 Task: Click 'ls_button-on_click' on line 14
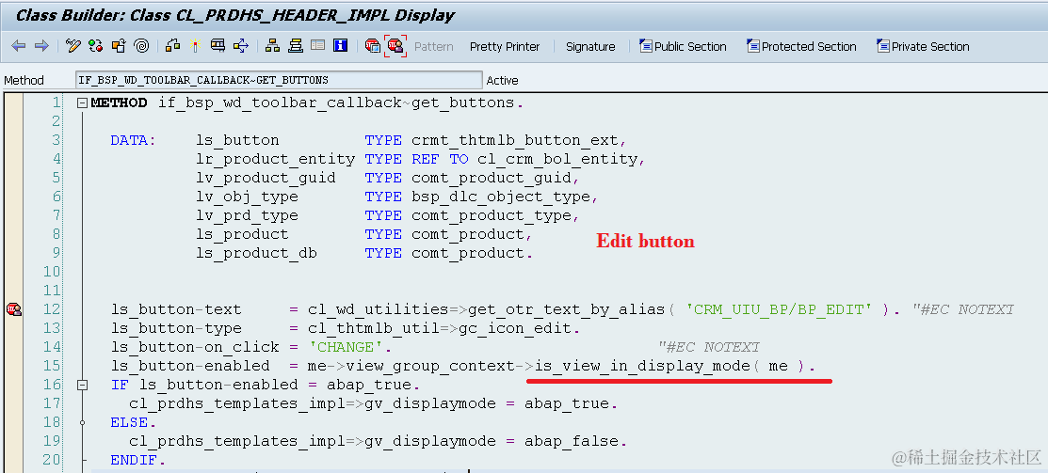pos(195,347)
